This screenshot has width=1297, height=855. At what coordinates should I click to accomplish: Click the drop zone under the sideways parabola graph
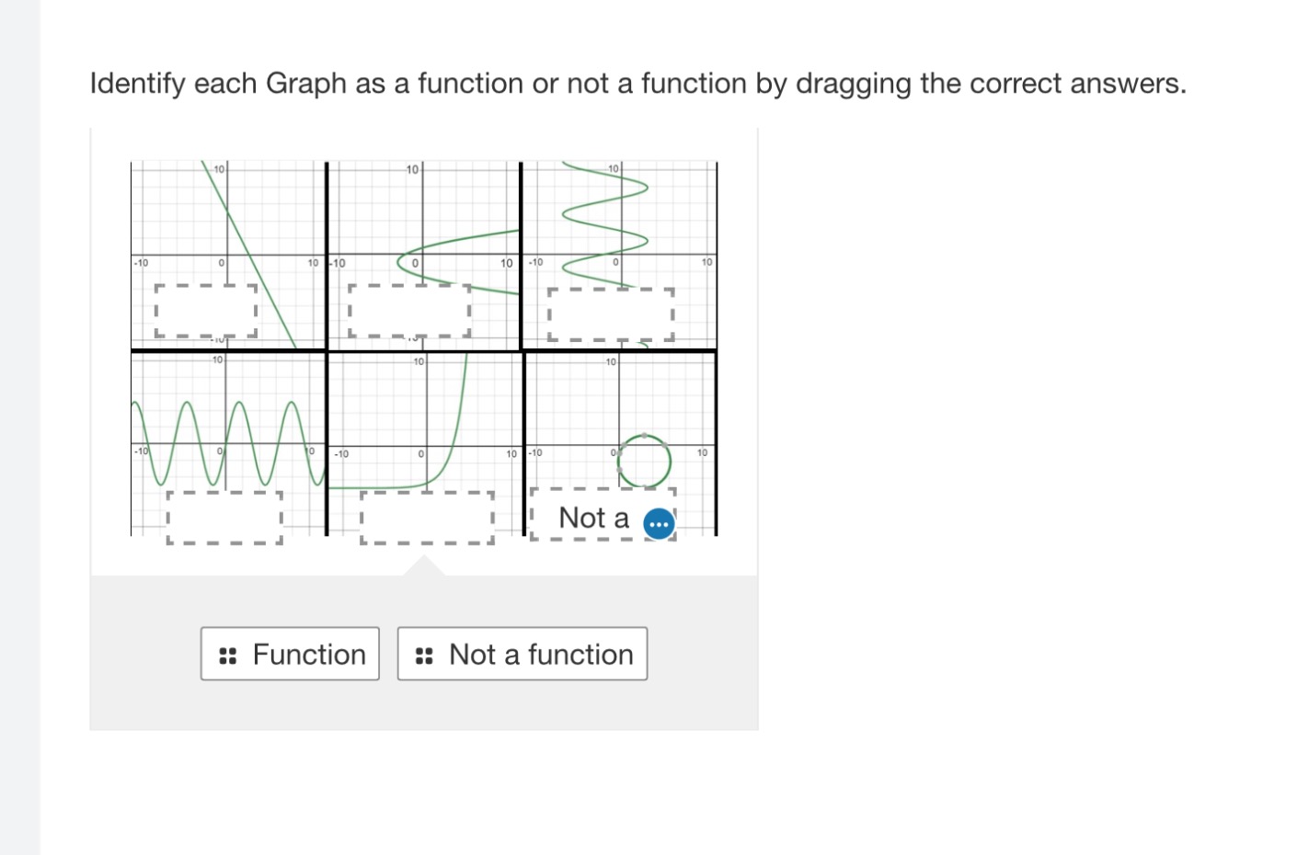click(x=409, y=310)
